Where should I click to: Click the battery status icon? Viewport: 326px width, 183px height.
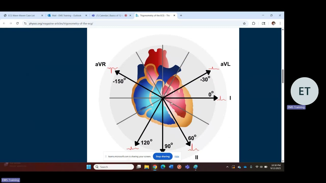click(x=266, y=167)
